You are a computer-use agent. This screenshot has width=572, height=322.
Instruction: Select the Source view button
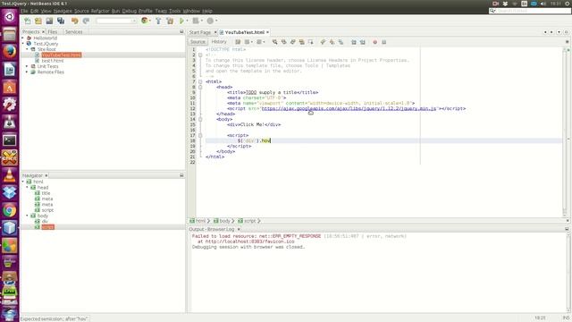click(x=198, y=42)
